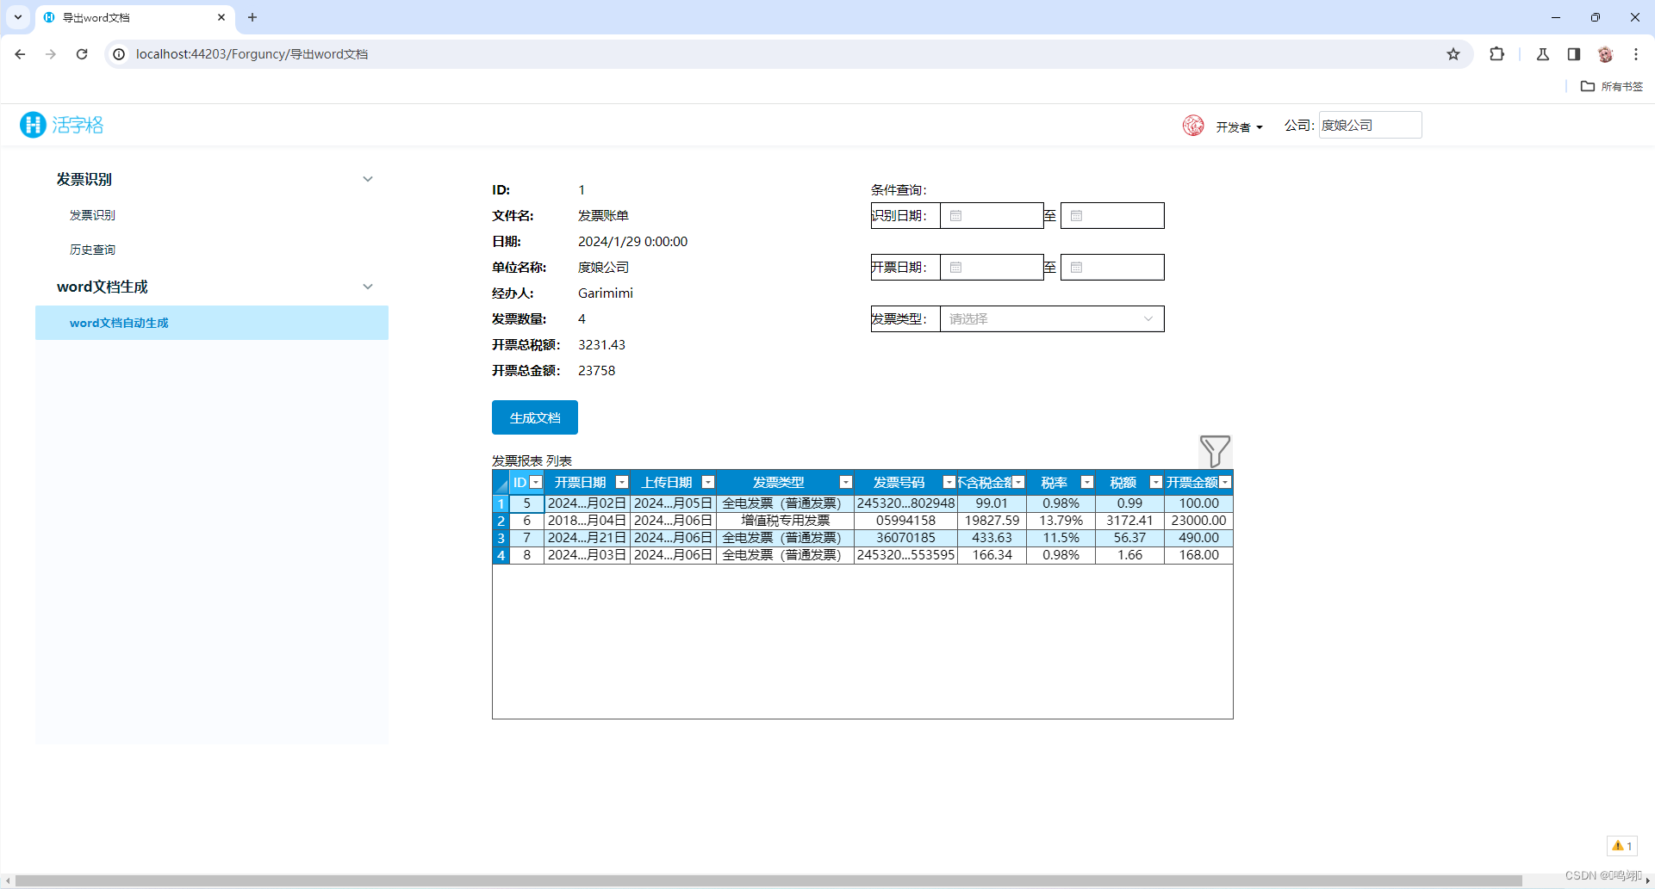Open 发票类型 column filter dropdown

(x=846, y=483)
